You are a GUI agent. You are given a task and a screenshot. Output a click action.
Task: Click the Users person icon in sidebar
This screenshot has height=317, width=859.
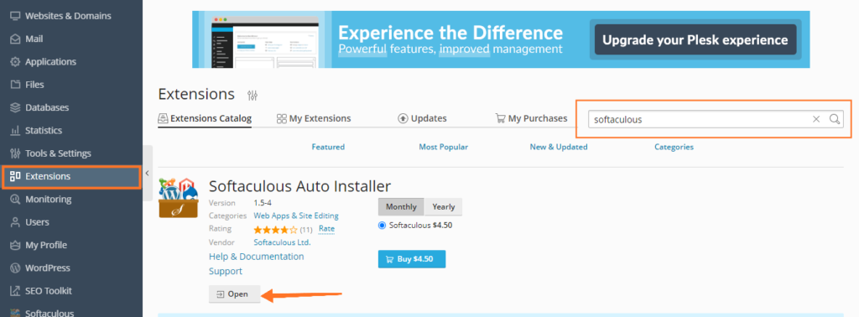pos(15,222)
